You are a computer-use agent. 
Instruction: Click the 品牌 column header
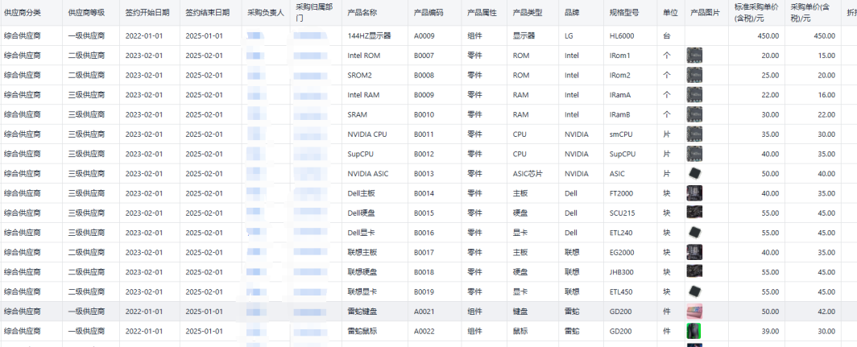coord(572,13)
